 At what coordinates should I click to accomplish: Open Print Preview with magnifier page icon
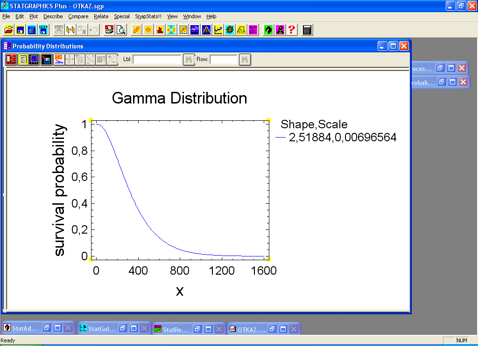coord(121,30)
